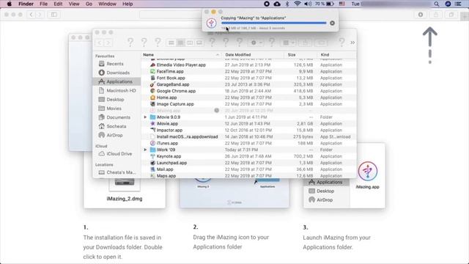Click the copy progress bar
Screen dimensions: 469x264
click(x=273, y=23)
